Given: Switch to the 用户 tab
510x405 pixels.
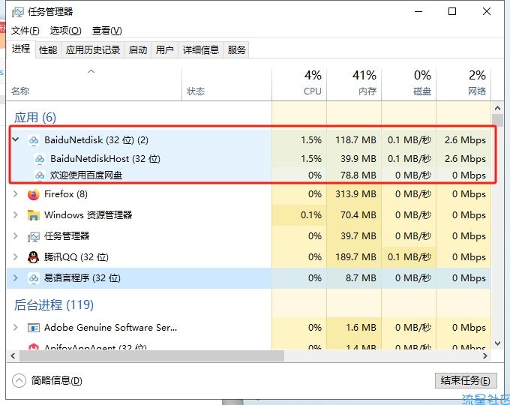Looking at the screenshot, I should [164, 50].
